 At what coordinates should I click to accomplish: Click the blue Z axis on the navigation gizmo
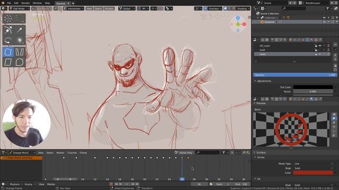238,18
